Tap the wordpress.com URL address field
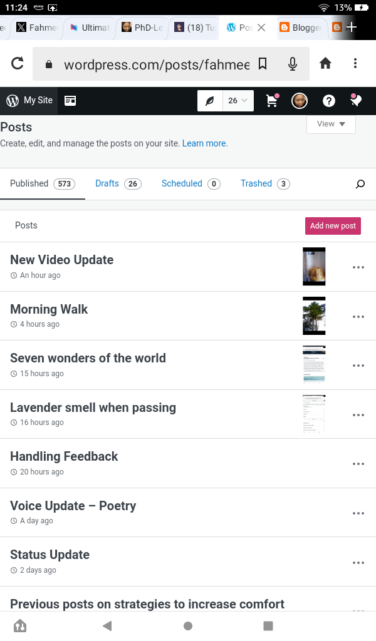 tap(157, 64)
